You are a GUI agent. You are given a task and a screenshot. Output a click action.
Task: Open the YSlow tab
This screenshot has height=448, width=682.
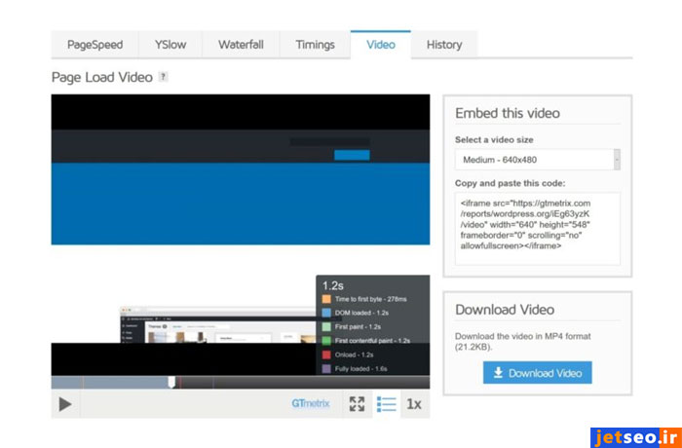coord(170,45)
